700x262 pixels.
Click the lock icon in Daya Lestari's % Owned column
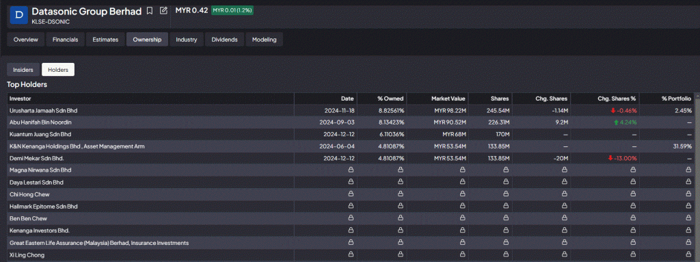[401, 183]
